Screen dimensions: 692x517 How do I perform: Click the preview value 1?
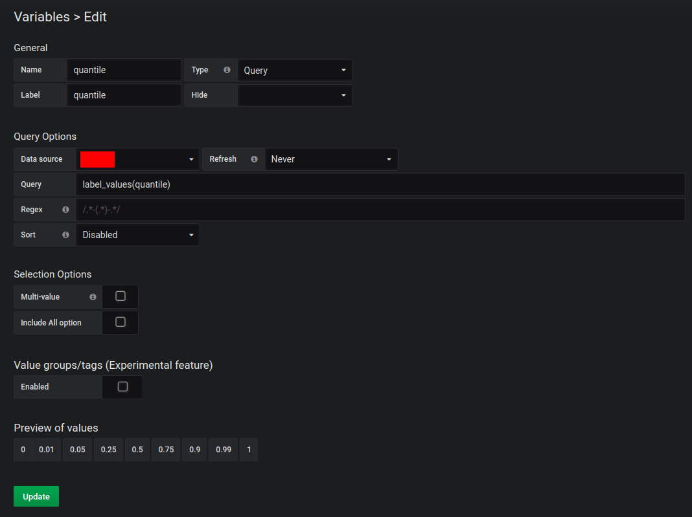pos(249,450)
